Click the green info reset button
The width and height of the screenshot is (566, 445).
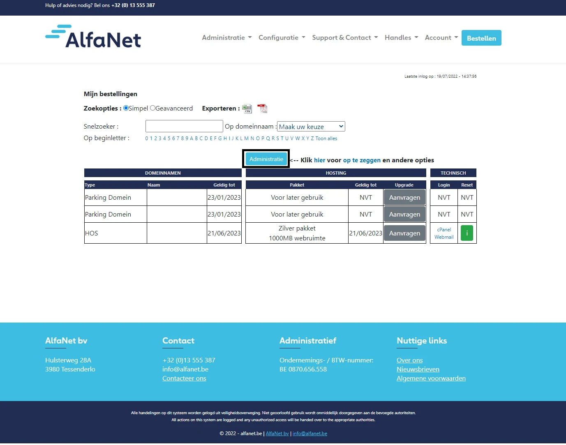tap(467, 233)
